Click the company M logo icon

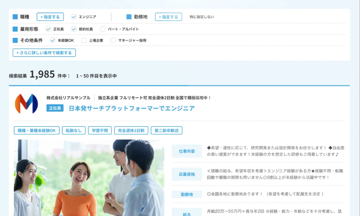[26, 103]
